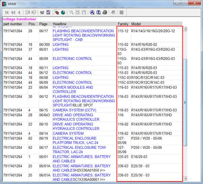This screenshot has height=184, width=203.
Task: Click the 'Model' column header
Action: (x=136, y=24)
